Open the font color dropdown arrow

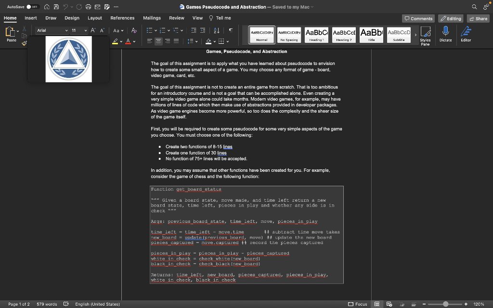134,41
